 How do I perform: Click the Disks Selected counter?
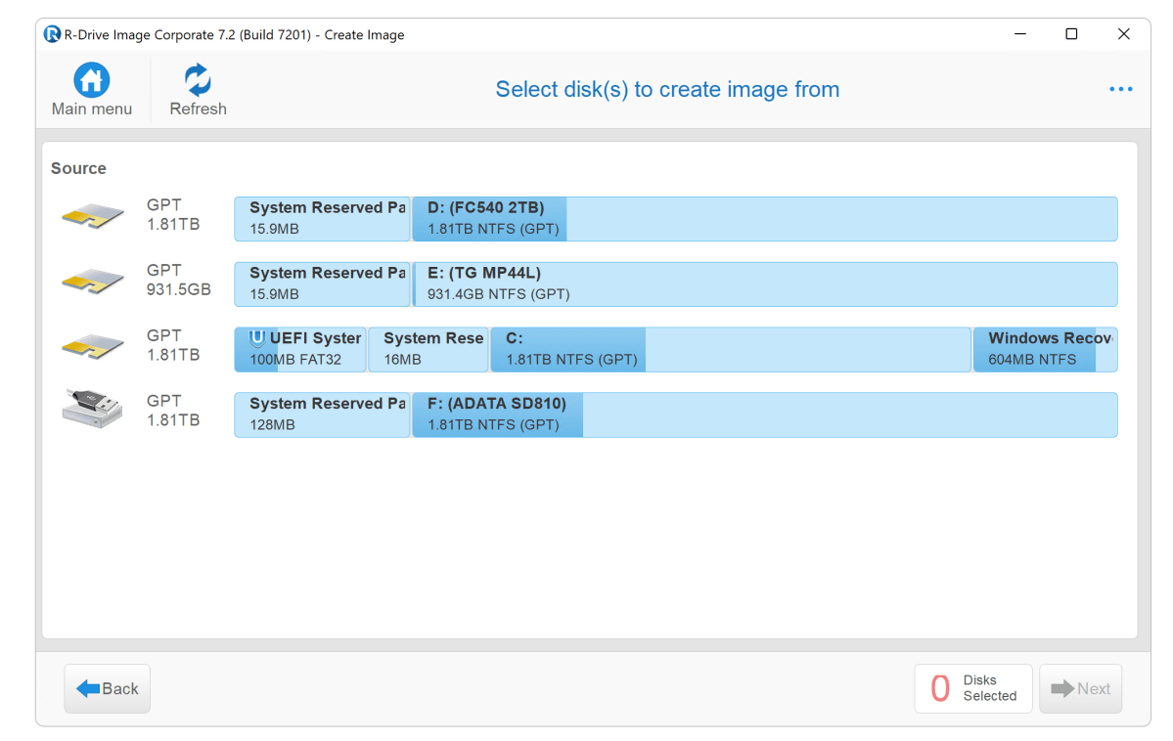pyautogui.click(x=972, y=688)
